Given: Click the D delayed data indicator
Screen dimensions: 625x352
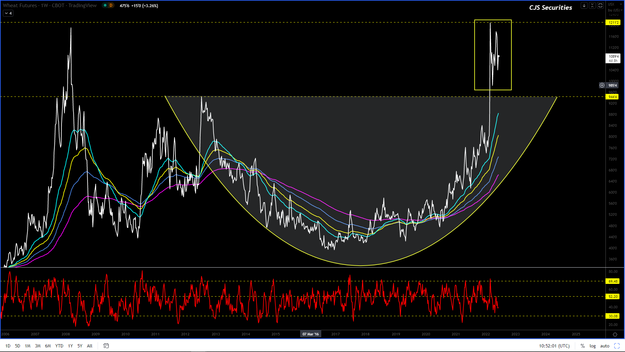Looking at the screenshot, I should point(111,6).
